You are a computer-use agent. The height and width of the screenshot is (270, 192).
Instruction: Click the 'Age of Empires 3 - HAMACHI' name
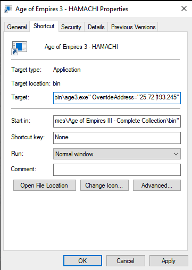(81, 47)
